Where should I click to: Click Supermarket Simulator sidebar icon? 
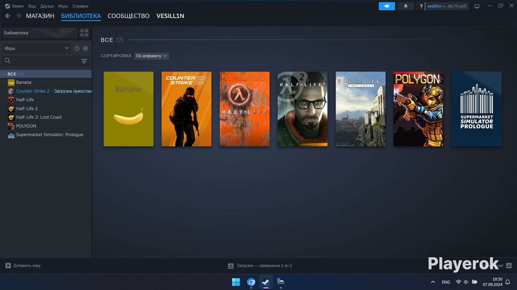11,135
